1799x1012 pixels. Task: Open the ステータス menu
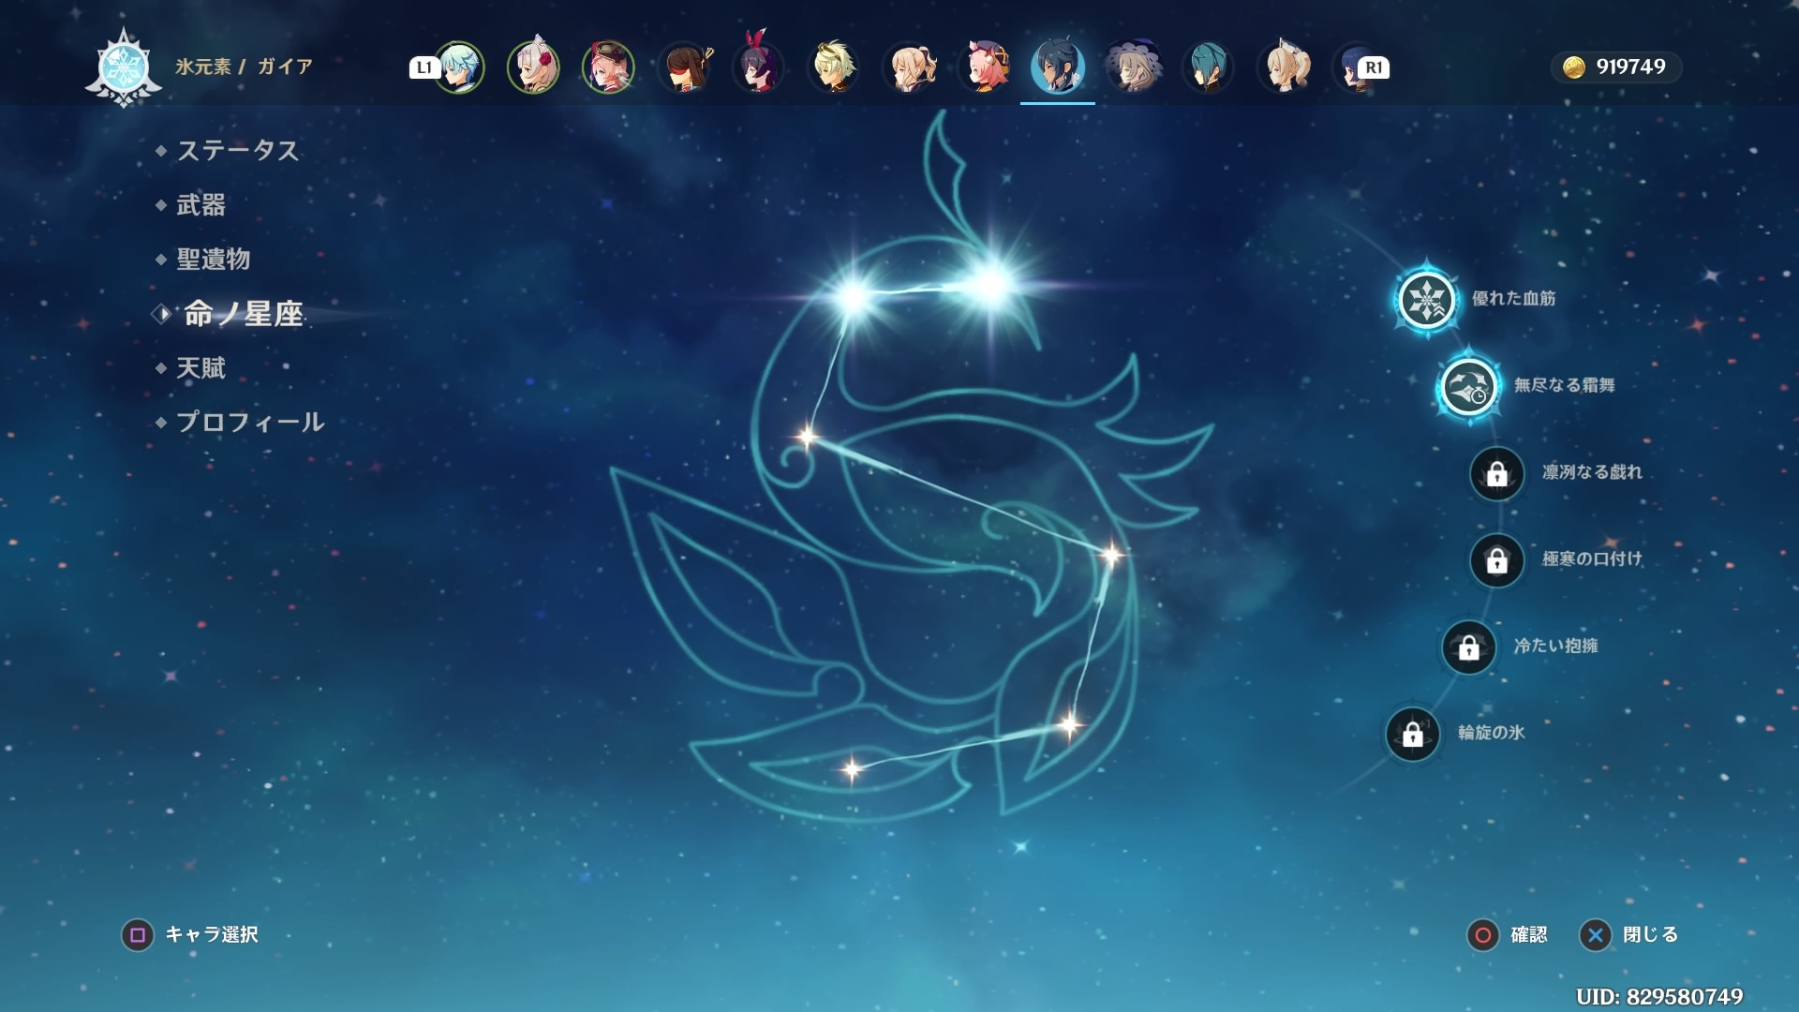click(x=237, y=151)
